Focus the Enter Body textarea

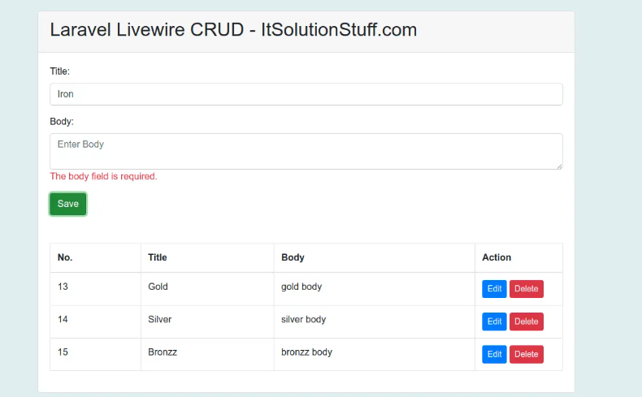pos(306,151)
